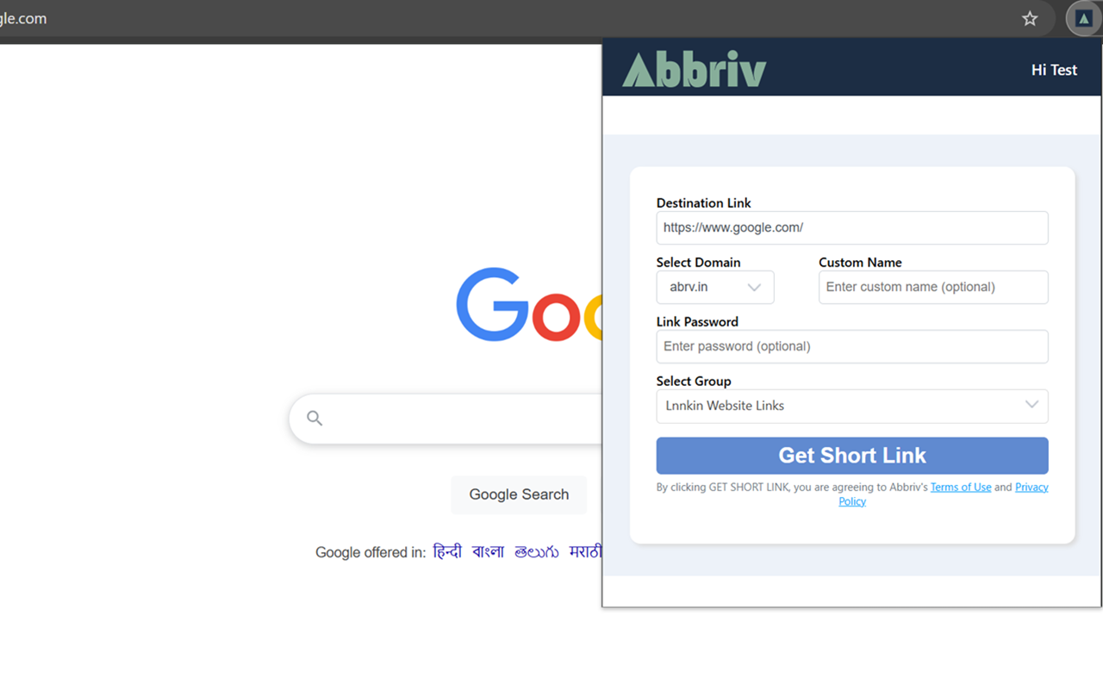1103x689 pixels.
Task: Open the Select Domain dropdown showing abrv.in
Action: [715, 287]
